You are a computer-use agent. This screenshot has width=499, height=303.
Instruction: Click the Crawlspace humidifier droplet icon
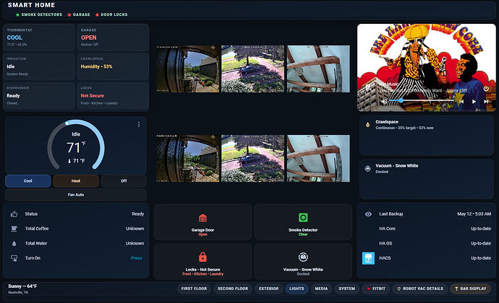click(x=367, y=125)
